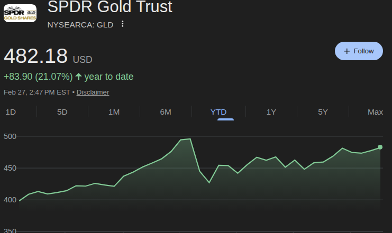Click the Feb 27, 2:47 PM EST timestamp
Image resolution: width=392 pixels, height=233 pixels.
pos(37,92)
